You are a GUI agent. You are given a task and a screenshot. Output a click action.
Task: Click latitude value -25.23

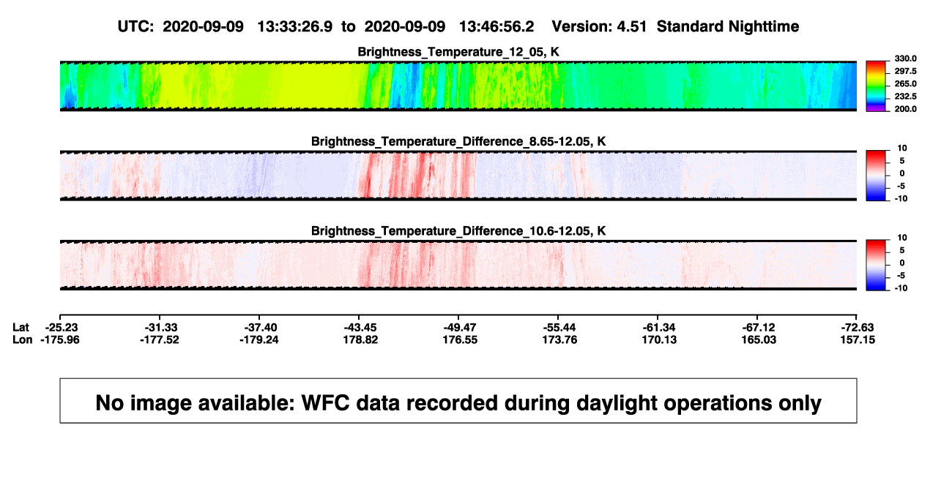(x=60, y=327)
